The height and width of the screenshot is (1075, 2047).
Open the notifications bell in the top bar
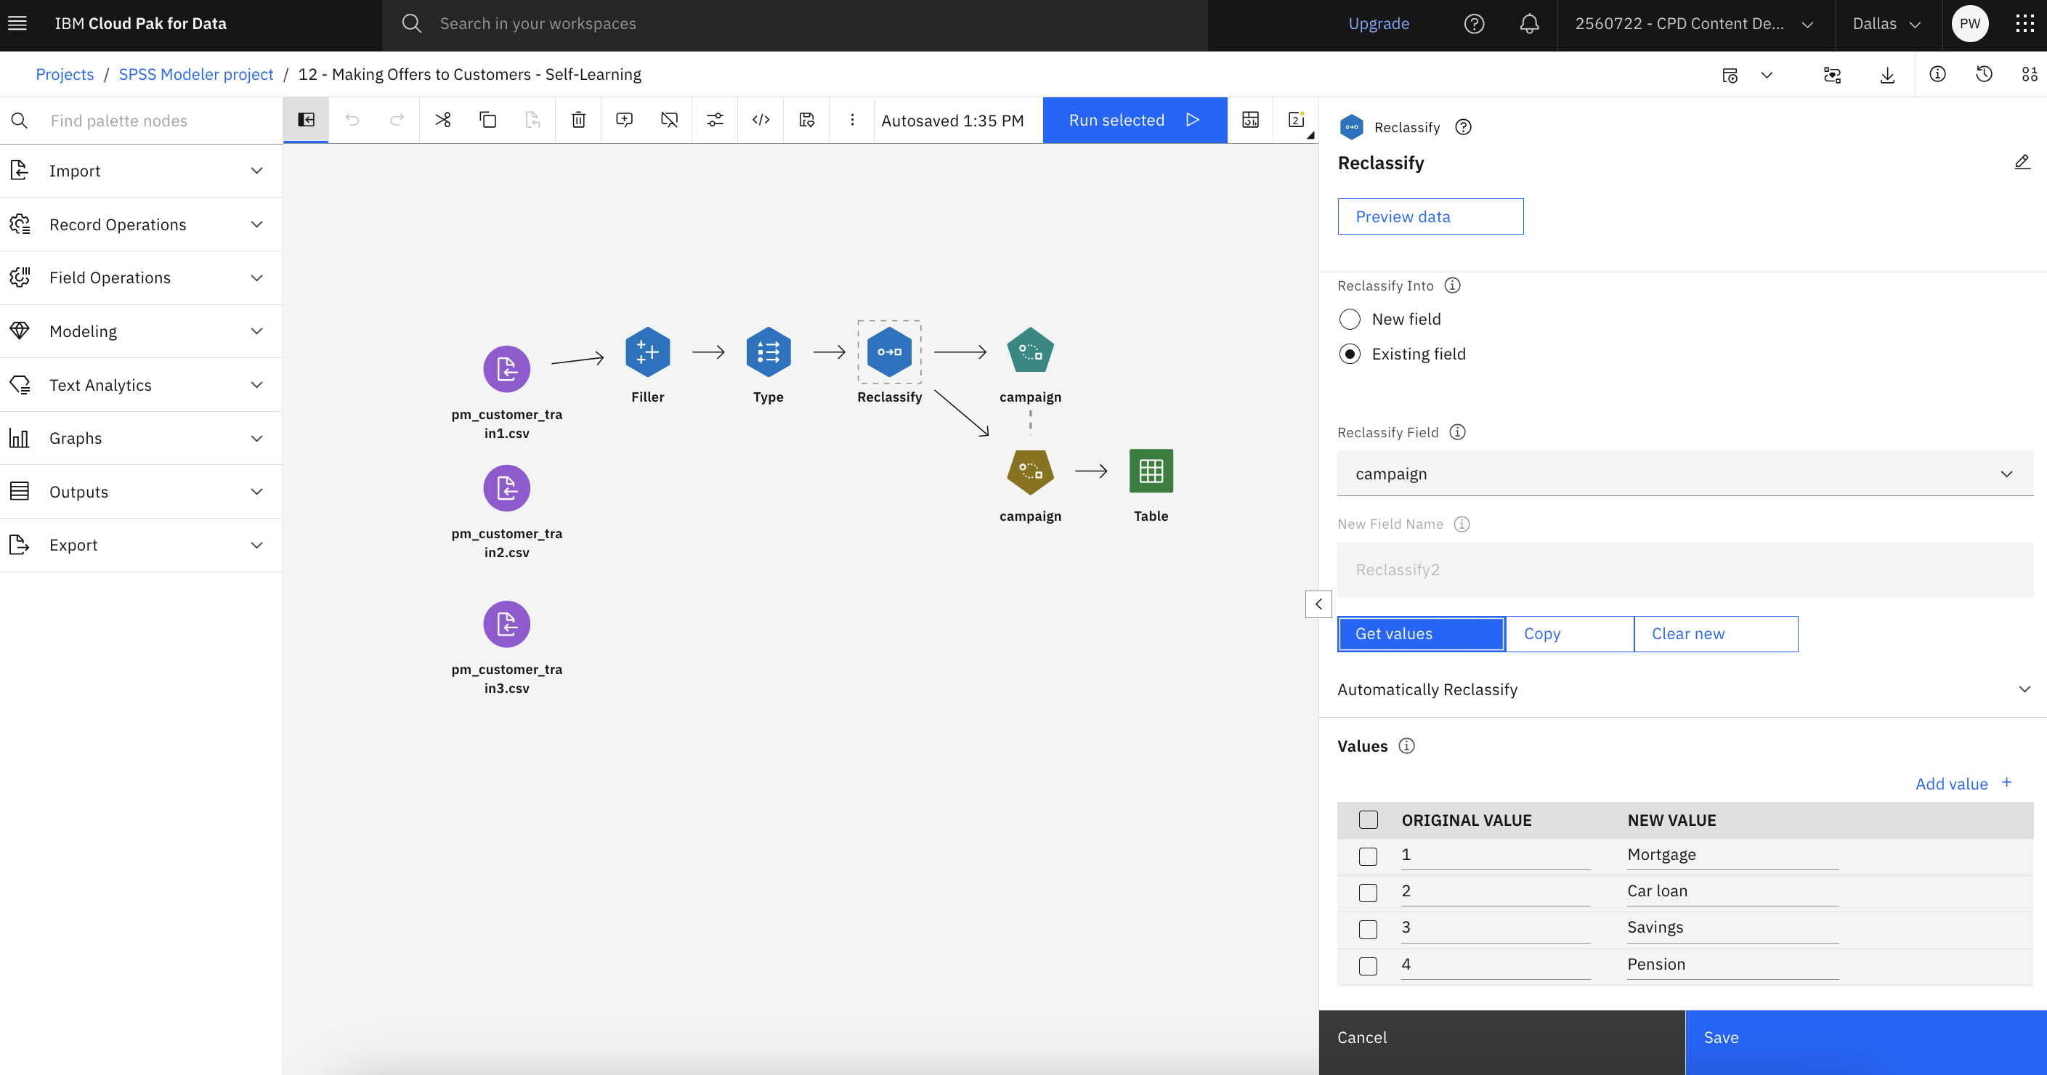(1528, 23)
